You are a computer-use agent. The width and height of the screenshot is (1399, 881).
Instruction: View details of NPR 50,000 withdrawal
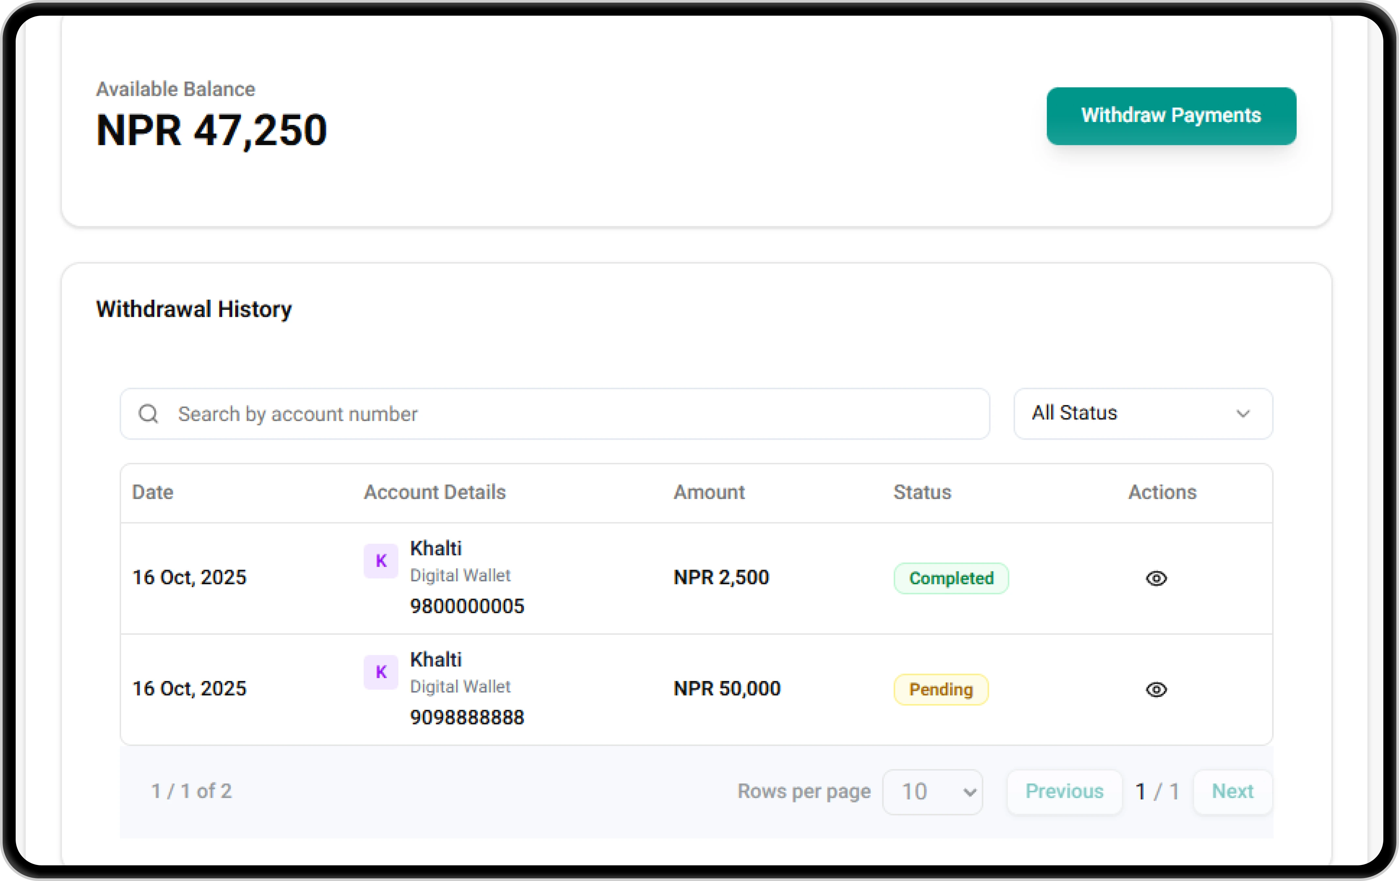pos(1156,689)
